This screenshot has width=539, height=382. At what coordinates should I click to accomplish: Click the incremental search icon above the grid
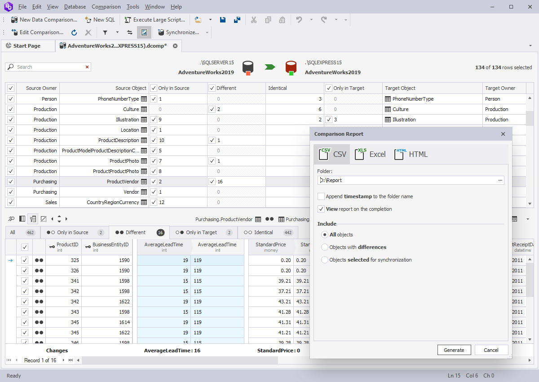[x=11, y=219]
